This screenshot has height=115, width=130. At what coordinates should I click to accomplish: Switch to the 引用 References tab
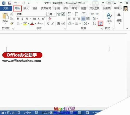click(57, 9)
